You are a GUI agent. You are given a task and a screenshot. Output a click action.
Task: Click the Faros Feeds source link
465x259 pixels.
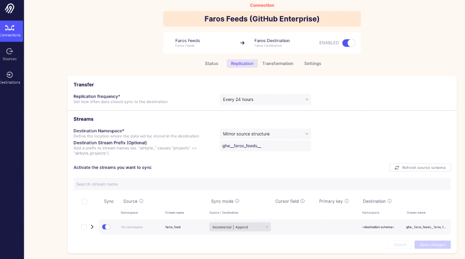click(x=187, y=41)
